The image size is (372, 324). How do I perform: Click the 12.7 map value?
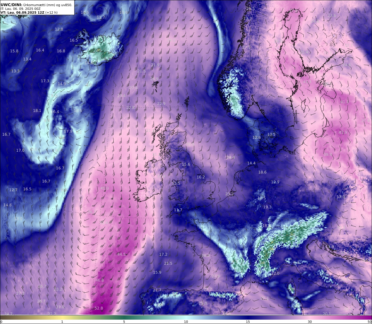pos(13,190)
